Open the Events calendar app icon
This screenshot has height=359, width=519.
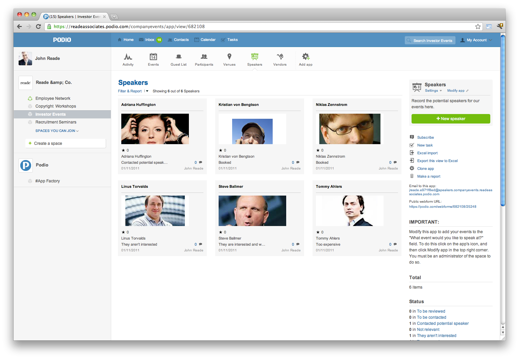153,57
